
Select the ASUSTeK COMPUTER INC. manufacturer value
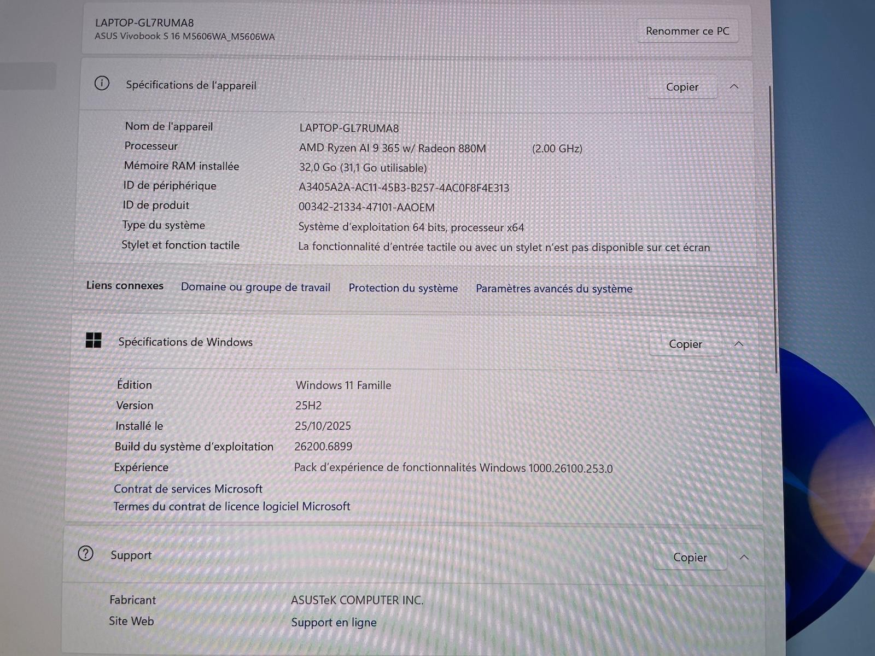[x=357, y=600]
